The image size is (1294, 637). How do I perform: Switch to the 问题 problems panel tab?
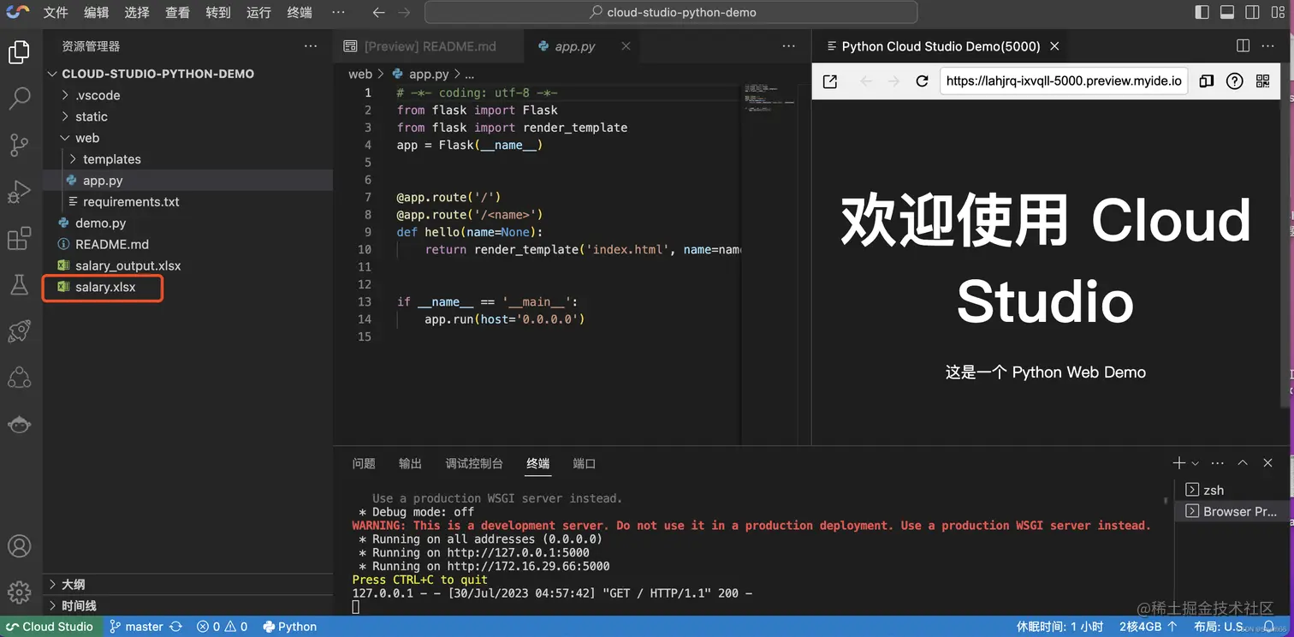tap(364, 463)
